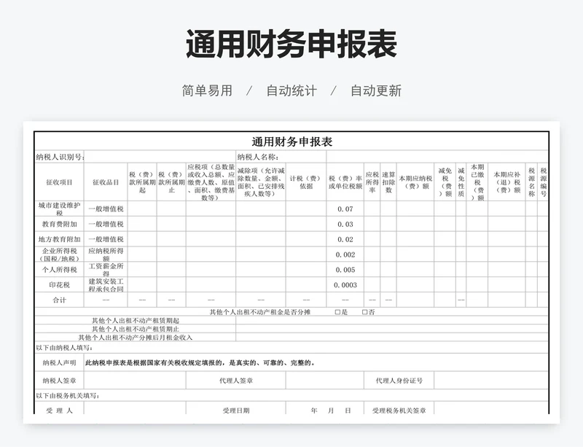The height and width of the screenshot is (447, 583).
Task: Select the 税（费）款所属期起 header
Action: (x=142, y=182)
